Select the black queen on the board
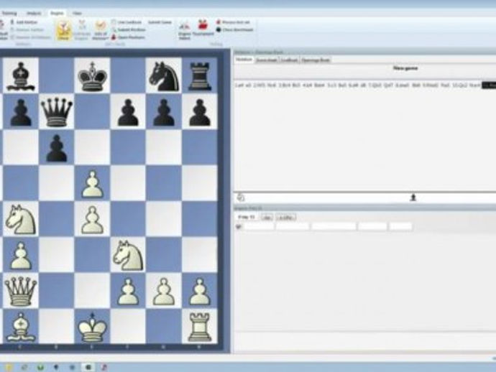The width and height of the screenshot is (496, 372). [56, 112]
